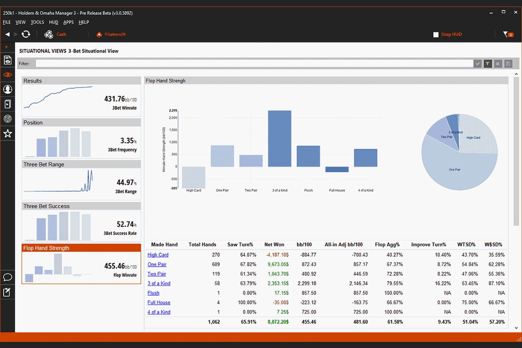Click inside the Filter text field
522x348 pixels.
(254, 64)
